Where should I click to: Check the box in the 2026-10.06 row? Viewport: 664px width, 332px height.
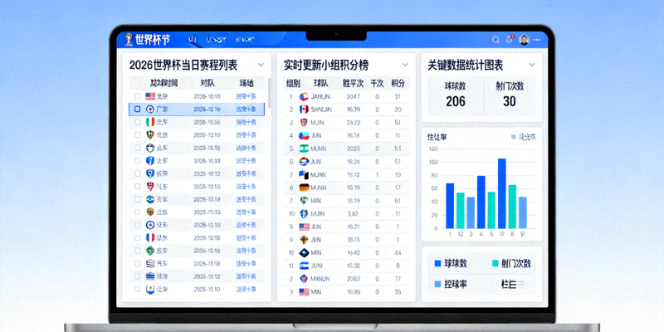tap(137, 122)
